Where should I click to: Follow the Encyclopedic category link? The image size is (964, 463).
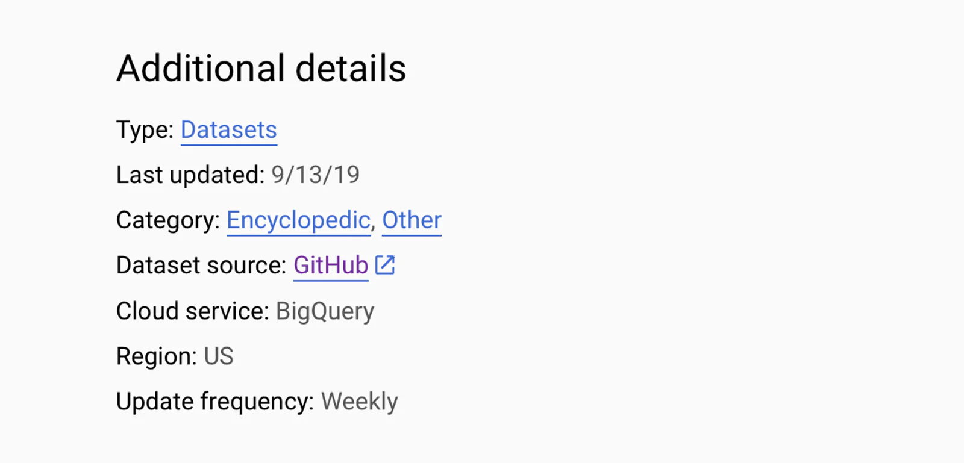coord(298,221)
